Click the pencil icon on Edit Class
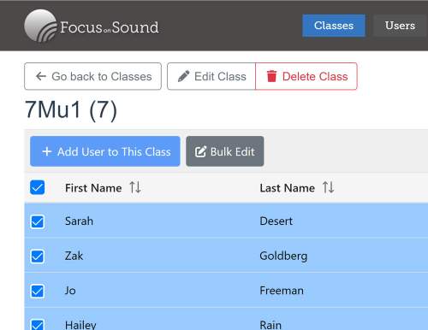 tap(183, 76)
